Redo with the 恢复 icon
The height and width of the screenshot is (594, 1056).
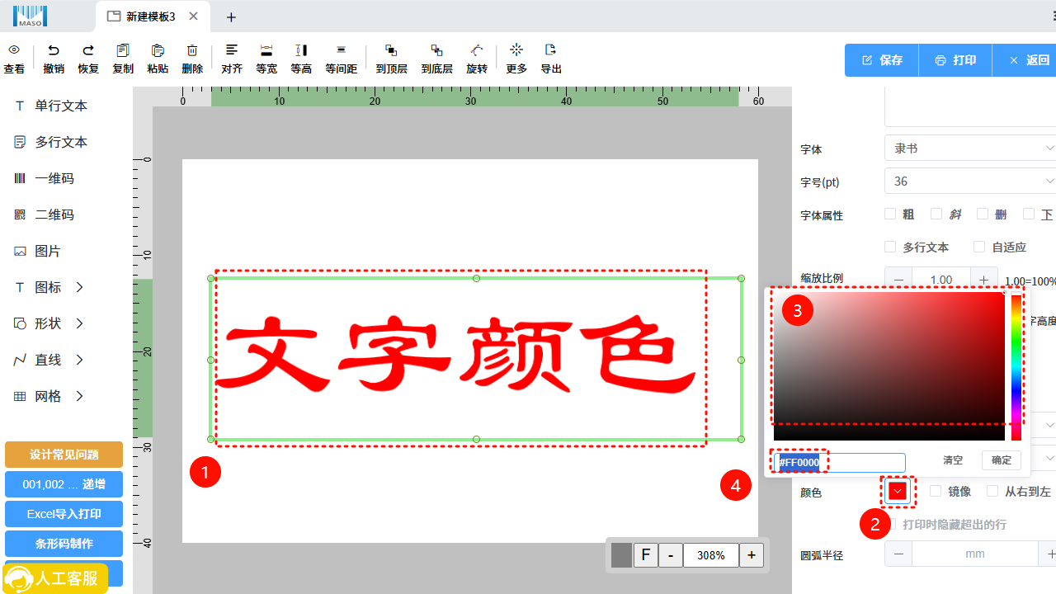coord(88,50)
